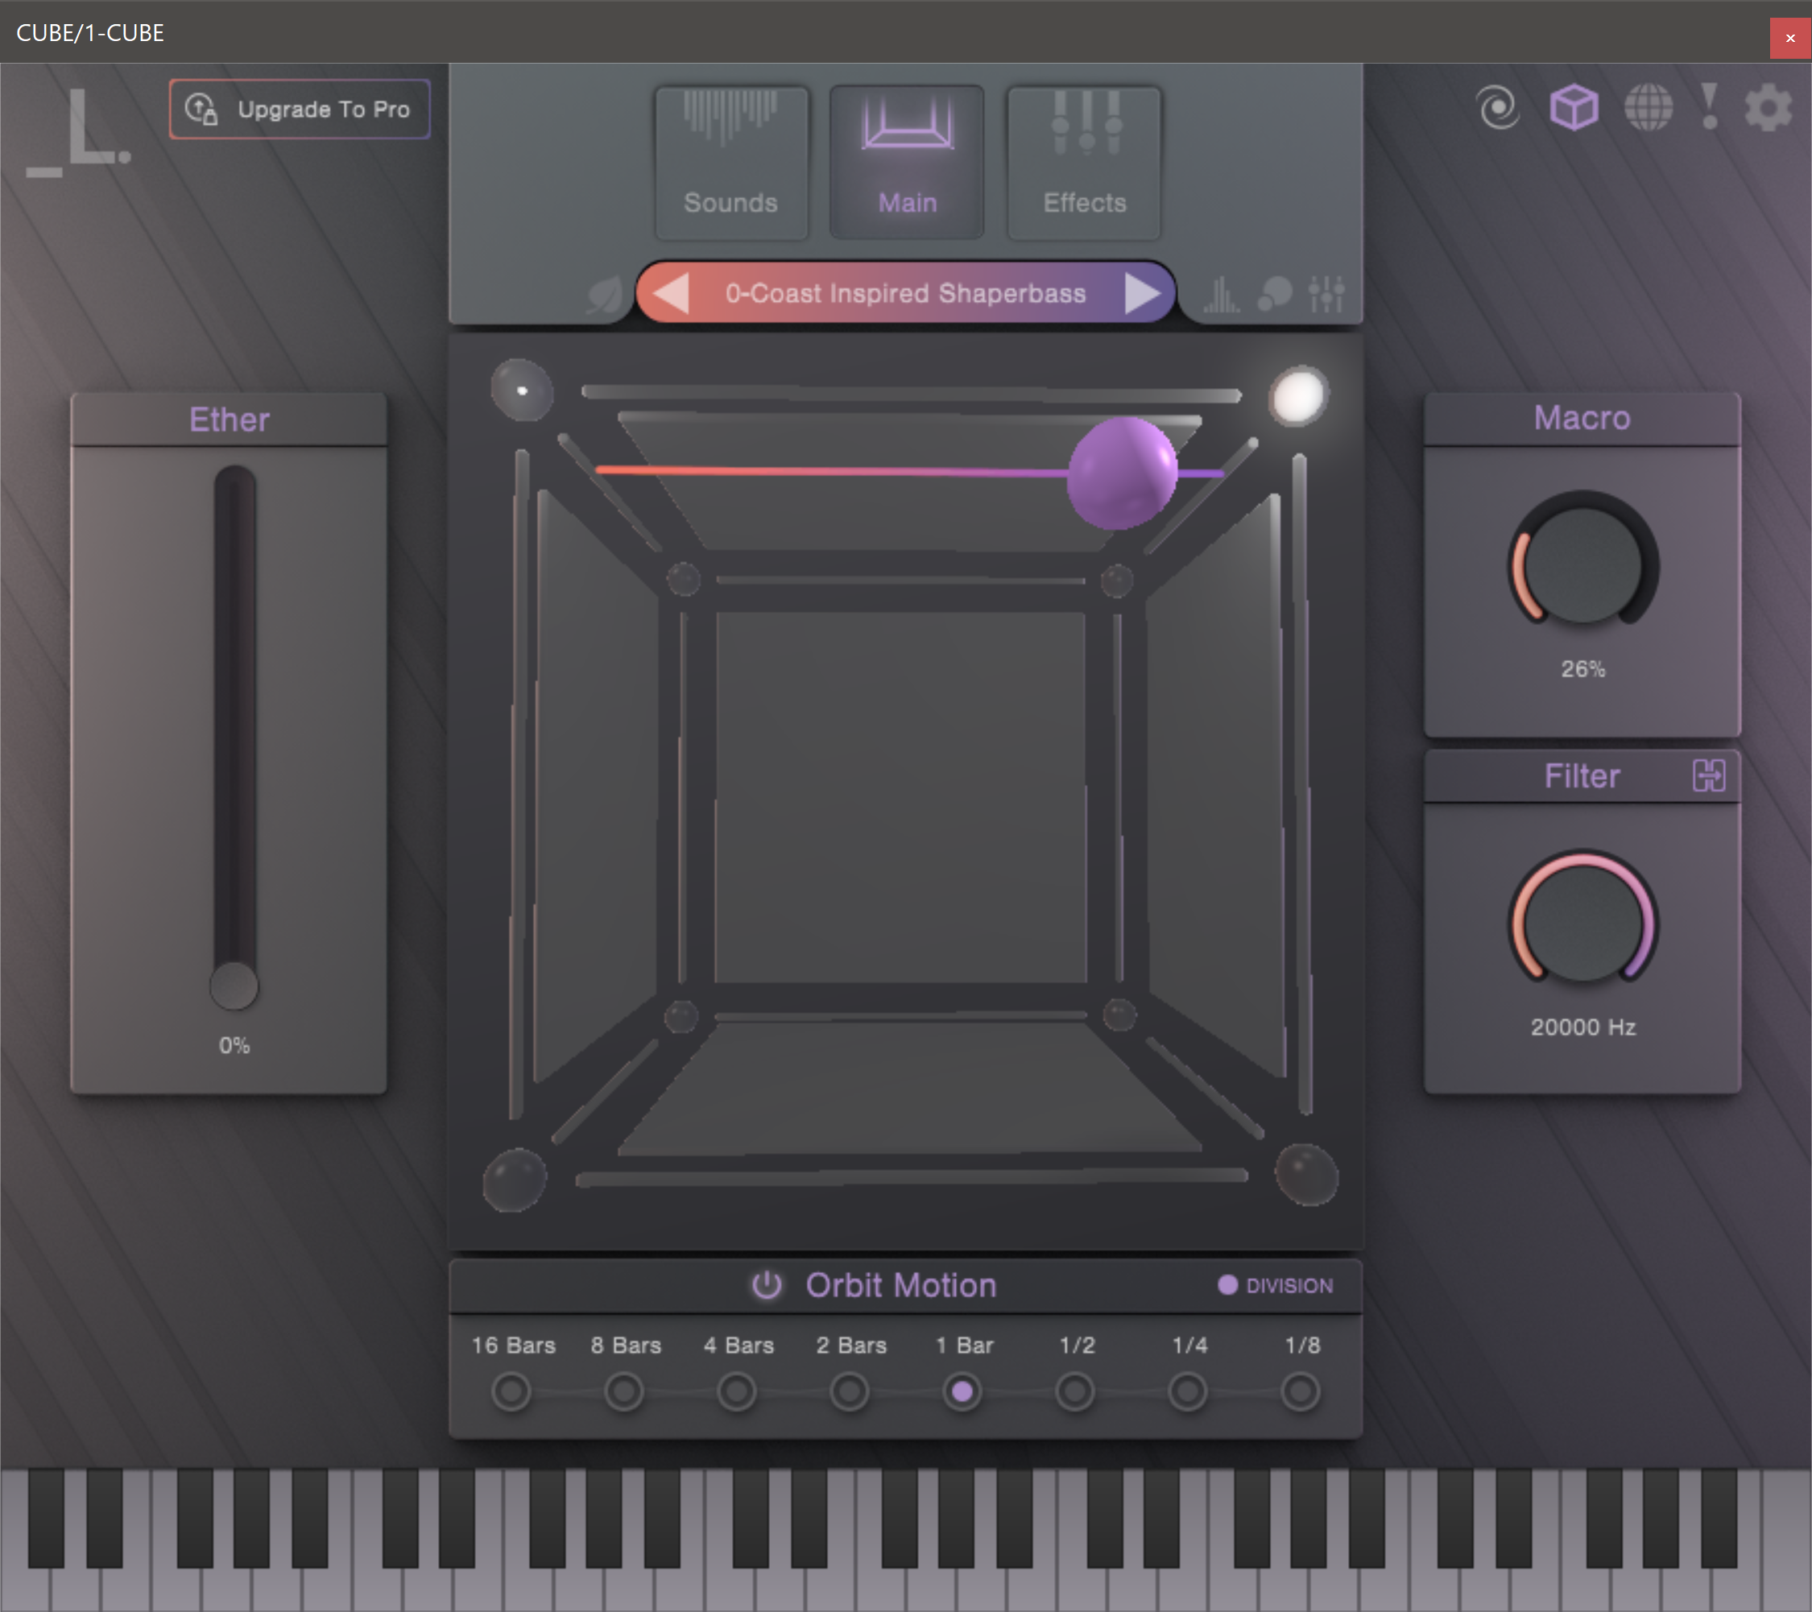This screenshot has height=1612, width=1812.
Task: Select the bottom-left cube corner sphere
Action: coord(514,1179)
